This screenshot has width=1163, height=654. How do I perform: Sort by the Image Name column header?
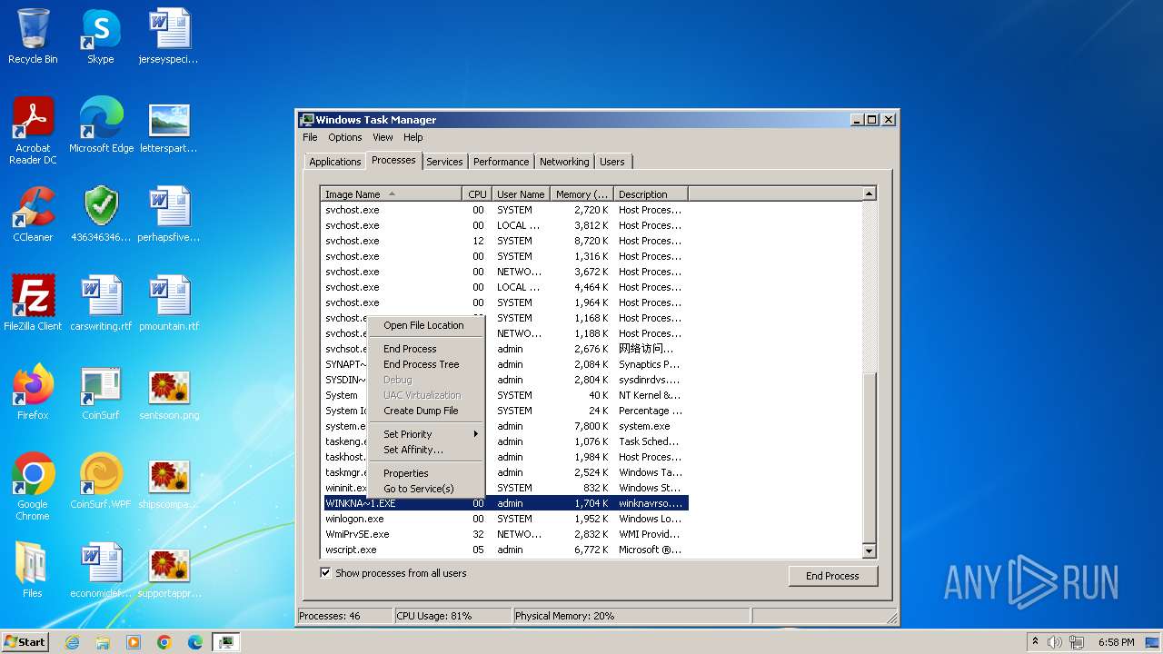coord(392,194)
